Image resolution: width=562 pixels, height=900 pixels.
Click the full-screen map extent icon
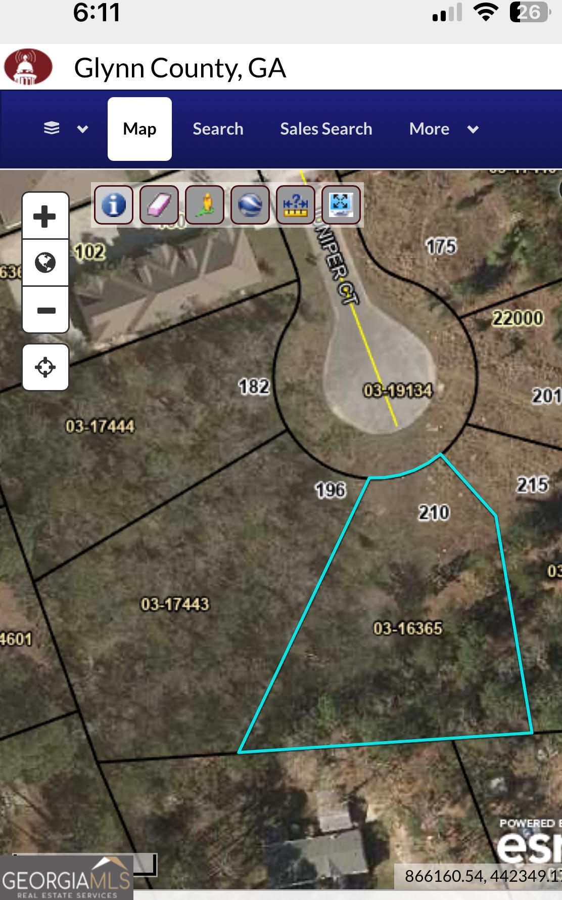coord(341,204)
